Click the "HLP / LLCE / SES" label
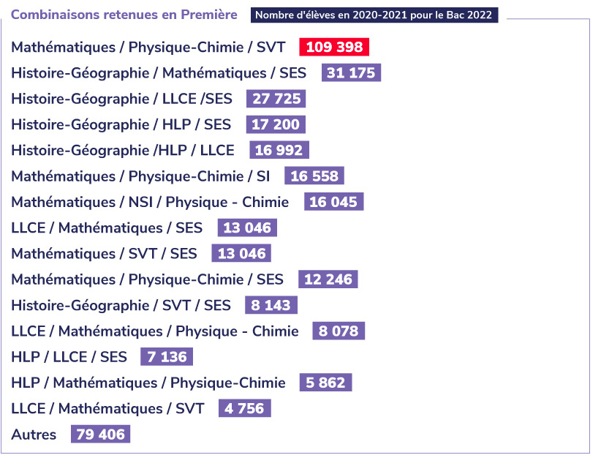This screenshot has width=601, height=466. (69, 357)
